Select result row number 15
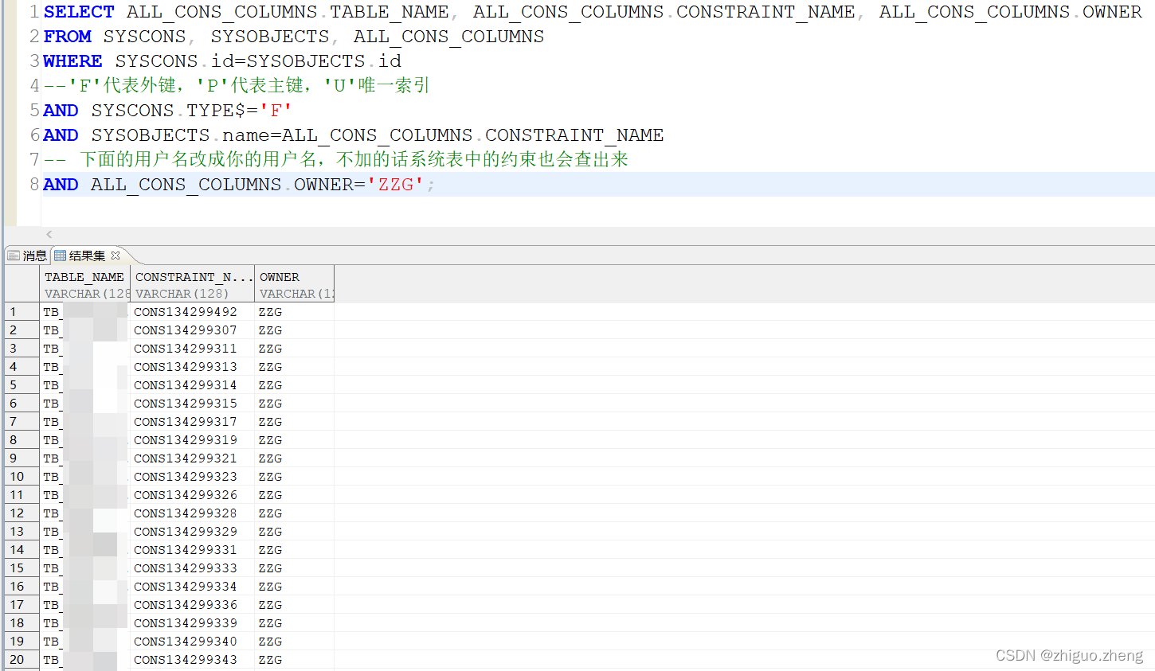The height and width of the screenshot is (671, 1155). coord(22,568)
